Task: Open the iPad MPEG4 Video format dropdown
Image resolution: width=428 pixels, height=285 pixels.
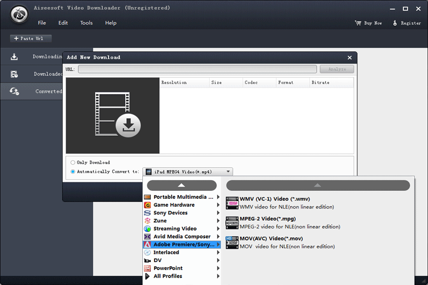Action: pos(188,172)
